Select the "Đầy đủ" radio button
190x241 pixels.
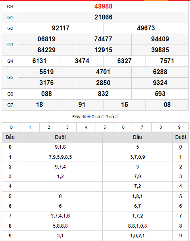[x=89, y=117]
